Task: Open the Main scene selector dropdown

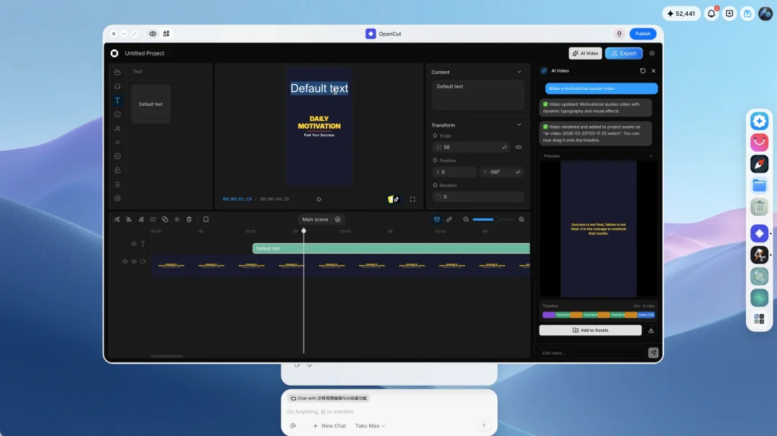Action: 321,219
